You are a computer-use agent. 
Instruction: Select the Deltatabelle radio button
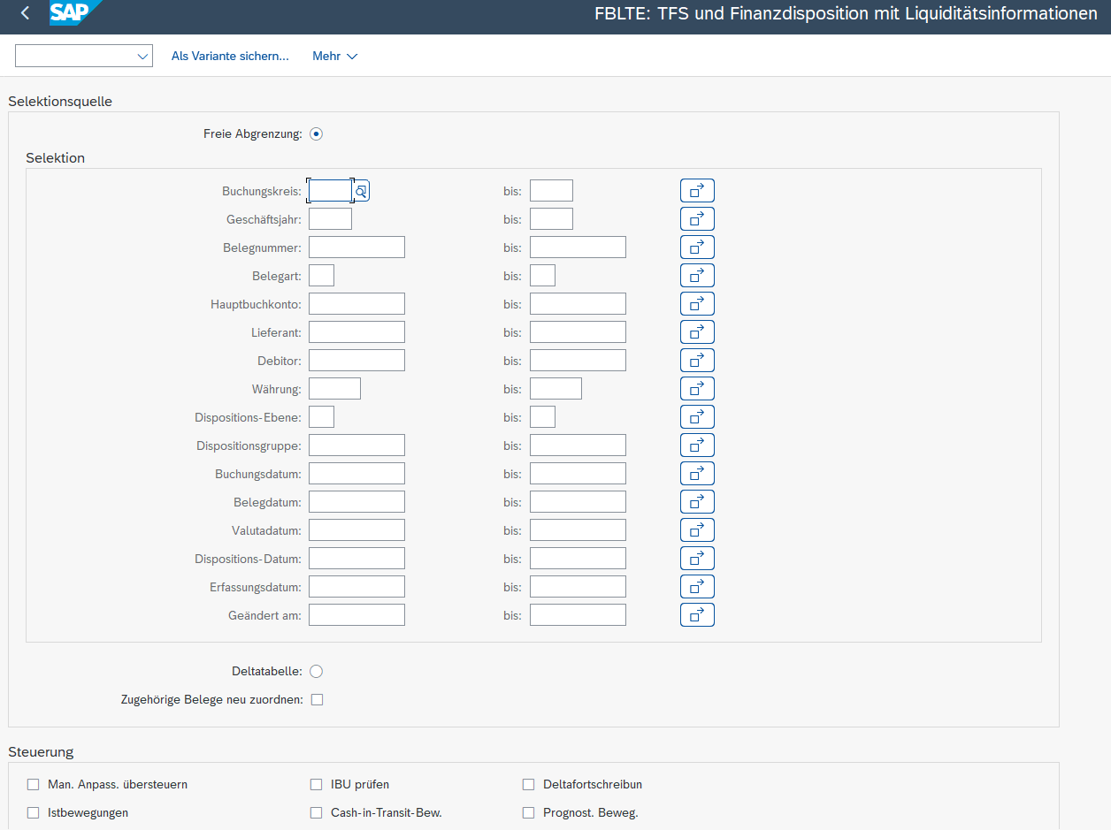tap(317, 672)
